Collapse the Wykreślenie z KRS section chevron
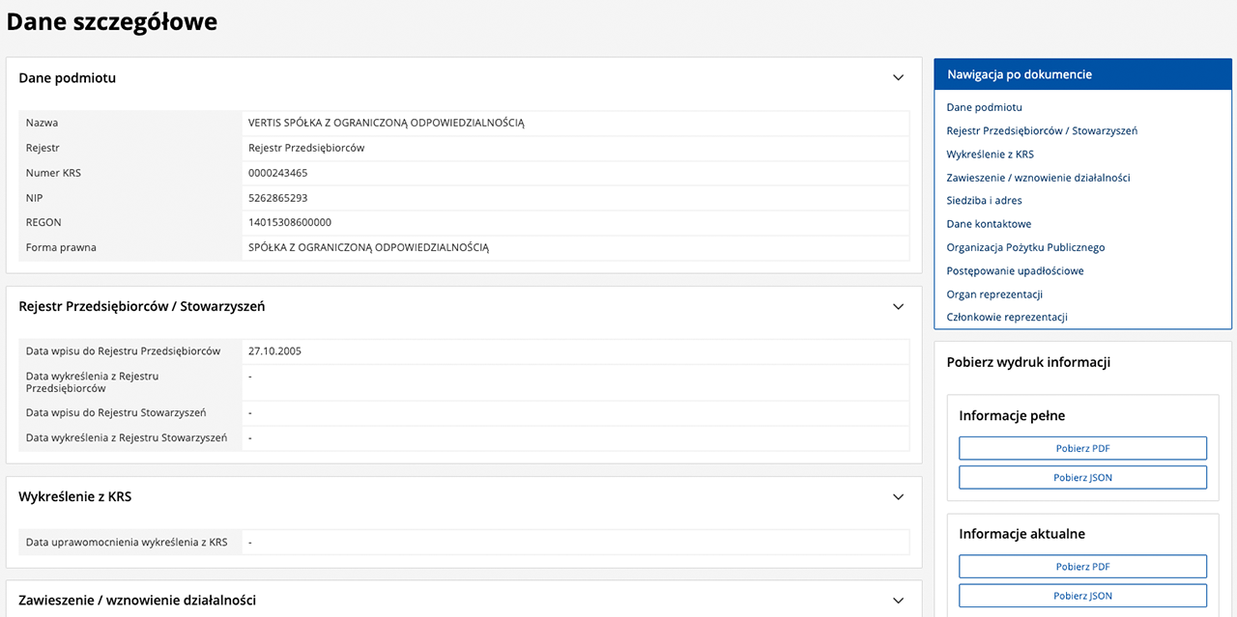The width and height of the screenshot is (1237, 617). pyautogui.click(x=898, y=497)
